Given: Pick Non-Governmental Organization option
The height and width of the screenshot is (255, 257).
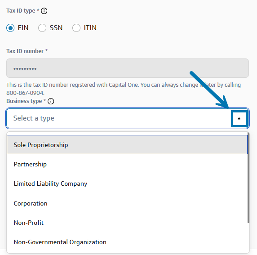Looking at the screenshot, I should point(127,242).
